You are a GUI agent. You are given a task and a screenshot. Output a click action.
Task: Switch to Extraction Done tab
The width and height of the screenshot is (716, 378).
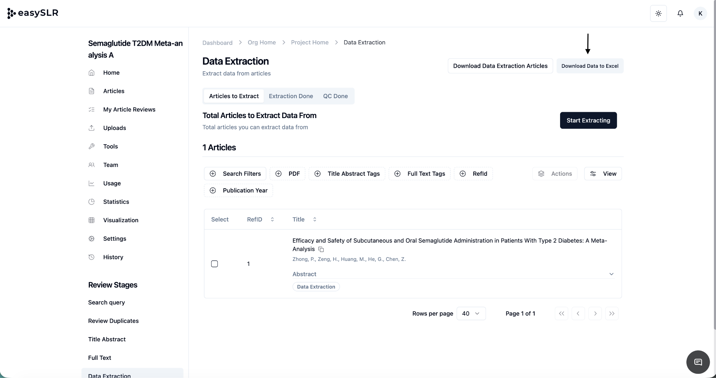coord(291,96)
